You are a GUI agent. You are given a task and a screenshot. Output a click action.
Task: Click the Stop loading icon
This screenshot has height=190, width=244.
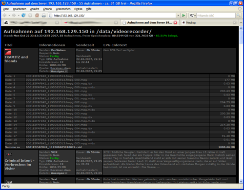coord(30,16)
